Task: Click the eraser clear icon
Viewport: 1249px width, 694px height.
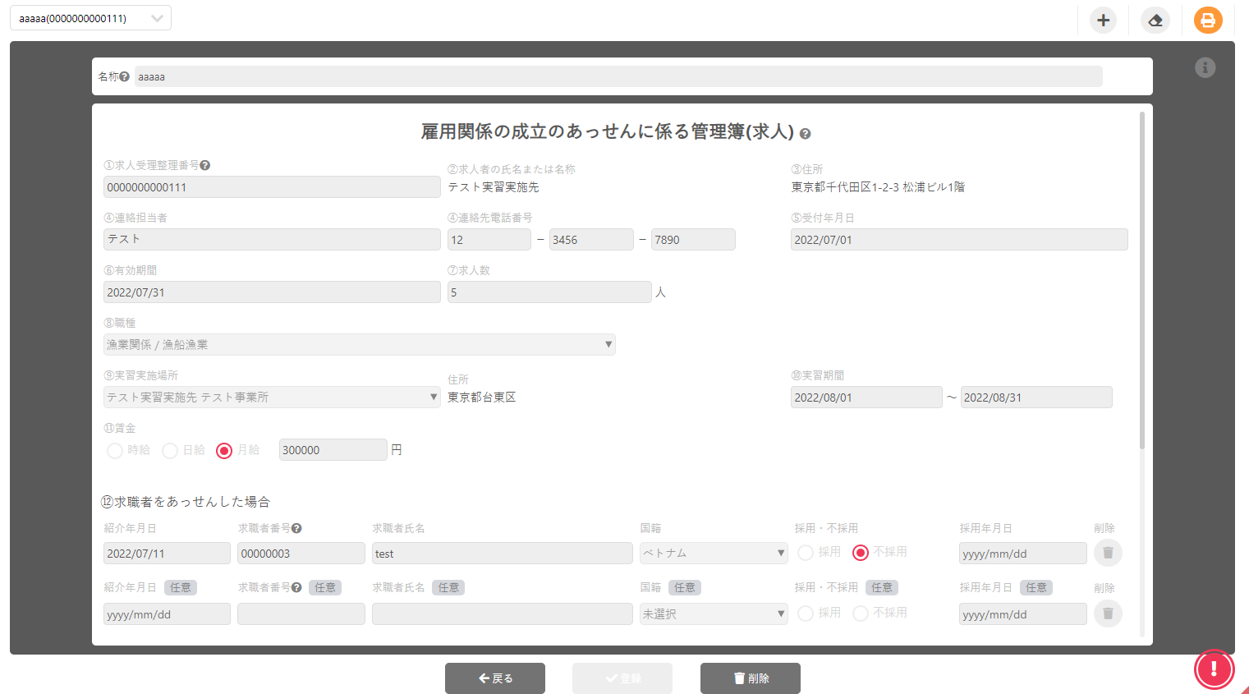Action: pyautogui.click(x=1155, y=21)
